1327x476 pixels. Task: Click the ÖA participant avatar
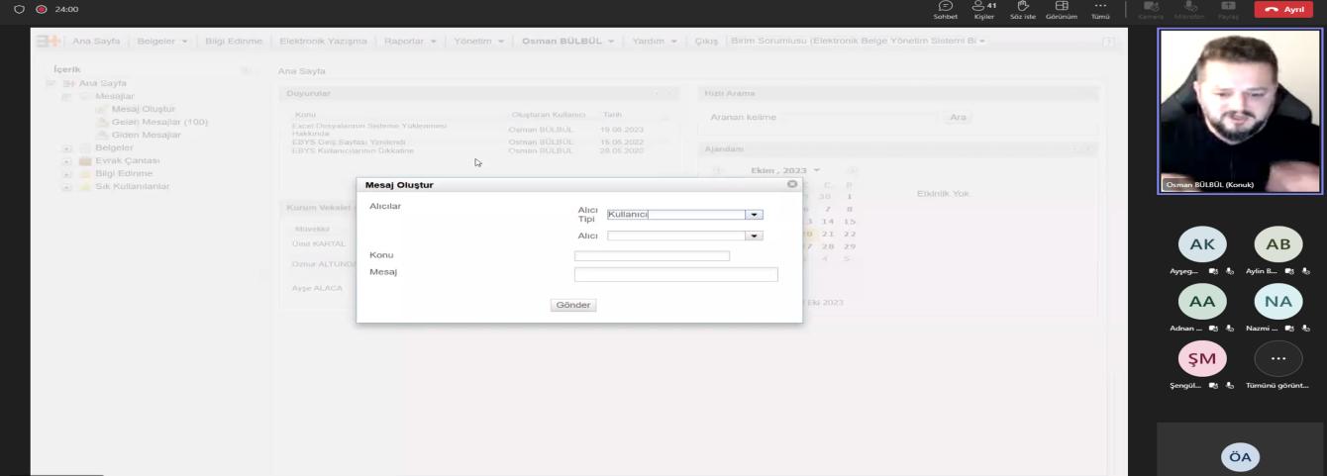[x=1240, y=457]
